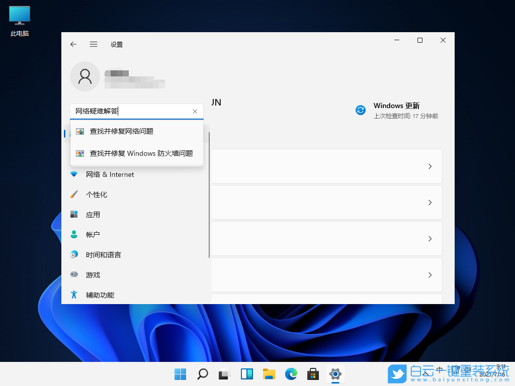Expand the bottom settings row chevron
Image resolution: width=515 pixels, height=386 pixels.
430,275
